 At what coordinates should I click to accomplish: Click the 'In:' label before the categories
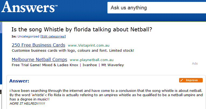point(14,36)
